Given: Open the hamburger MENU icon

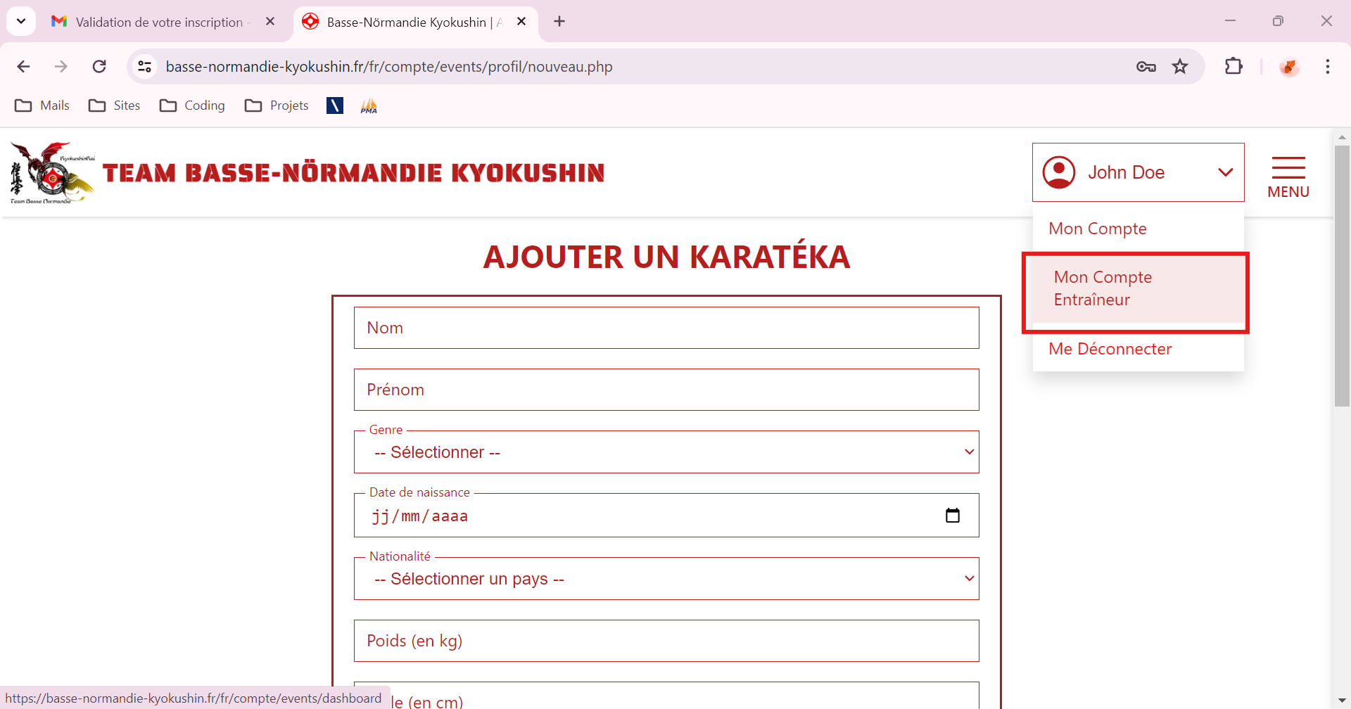Looking at the screenshot, I should (x=1288, y=176).
